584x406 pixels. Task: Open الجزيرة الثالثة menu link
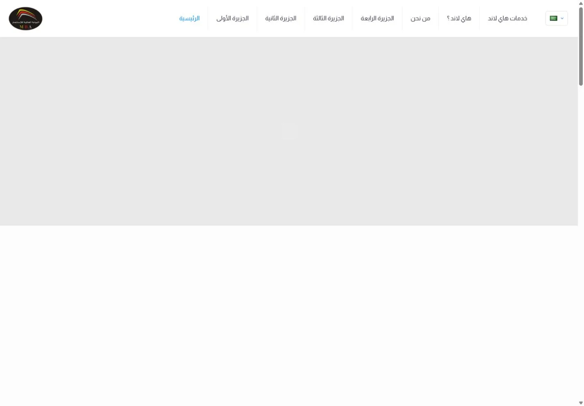pos(328,18)
